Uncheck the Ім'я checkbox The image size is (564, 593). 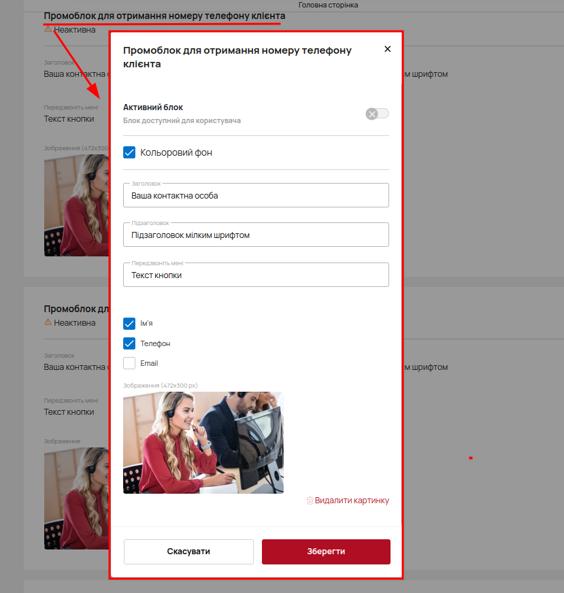click(129, 323)
